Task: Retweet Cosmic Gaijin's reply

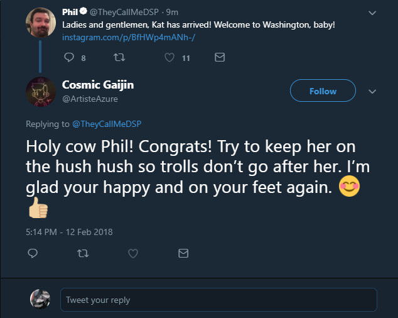Action: pos(83,253)
